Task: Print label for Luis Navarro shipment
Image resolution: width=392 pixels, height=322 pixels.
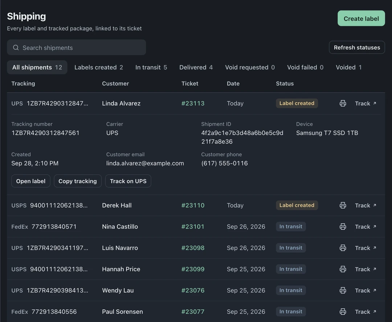Action: coord(343,248)
